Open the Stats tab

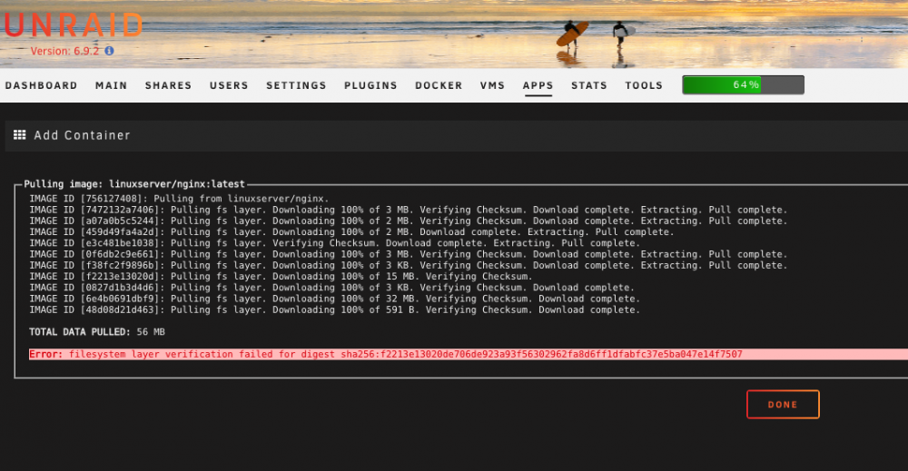pyautogui.click(x=589, y=85)
